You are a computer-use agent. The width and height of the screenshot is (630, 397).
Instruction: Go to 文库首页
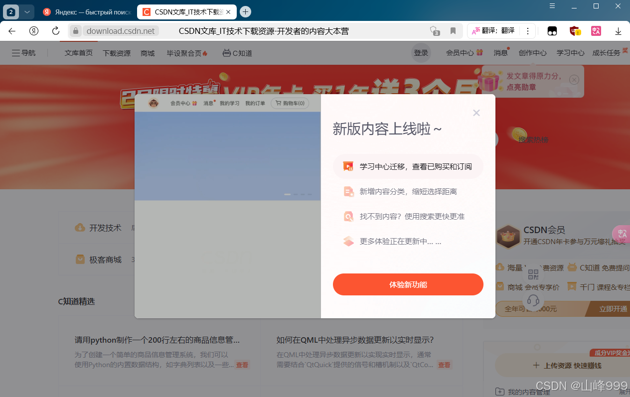(x=79, y=53)
